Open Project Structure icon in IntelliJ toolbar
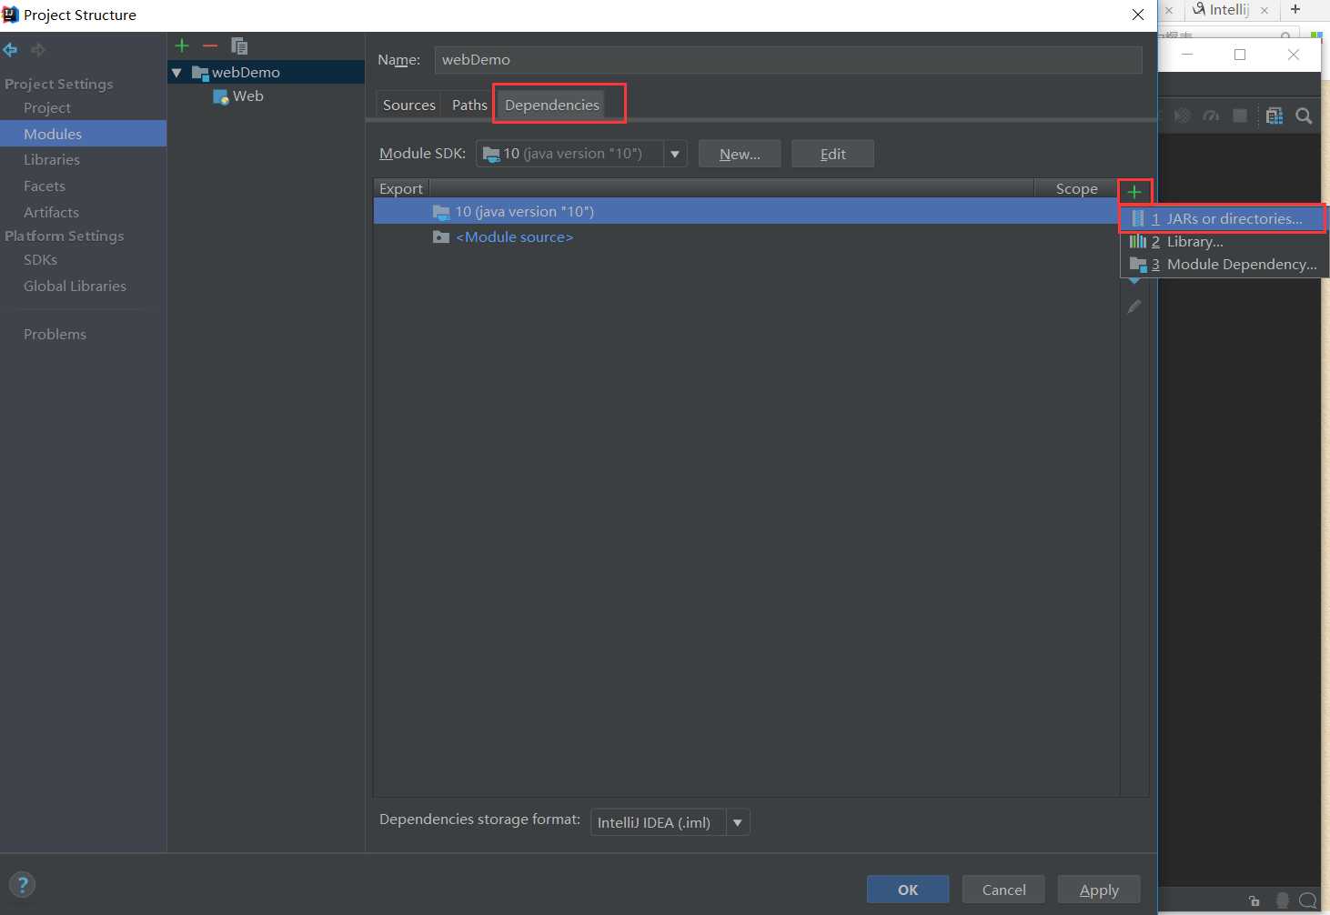Viewport: 1330px width, 915px height. (x=1275, y=116)
